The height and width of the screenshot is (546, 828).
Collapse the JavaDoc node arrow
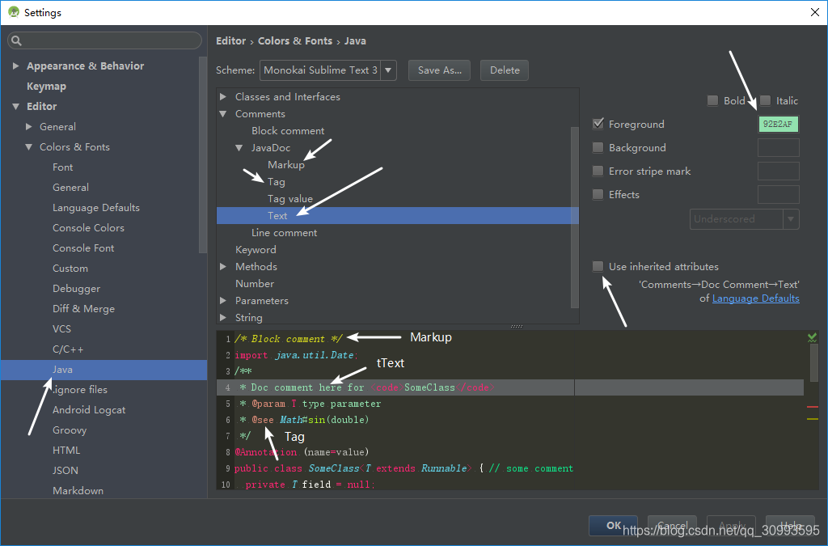[x=239, y=148]
